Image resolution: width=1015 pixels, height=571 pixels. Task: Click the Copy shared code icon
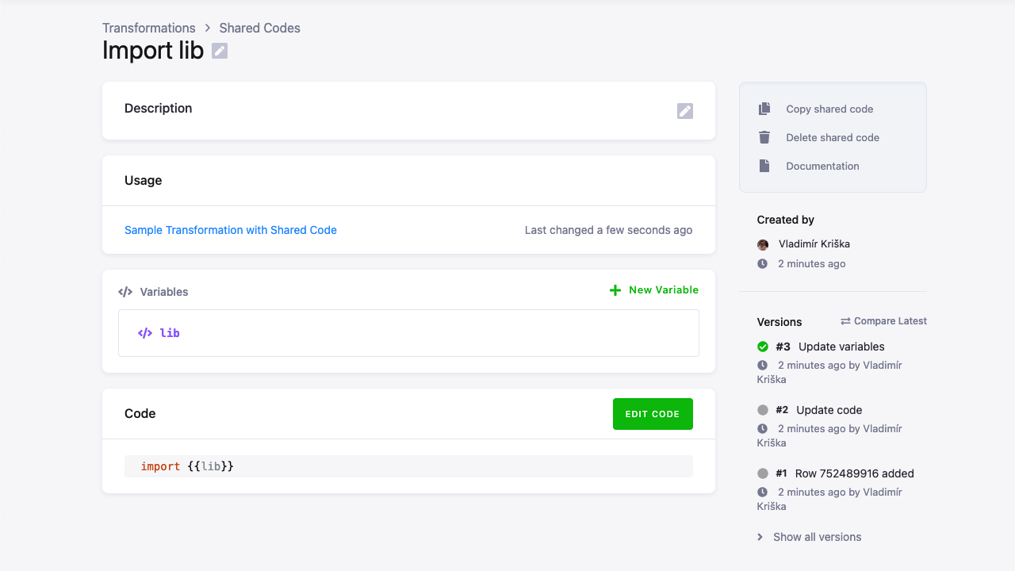(x=764, y=109)
